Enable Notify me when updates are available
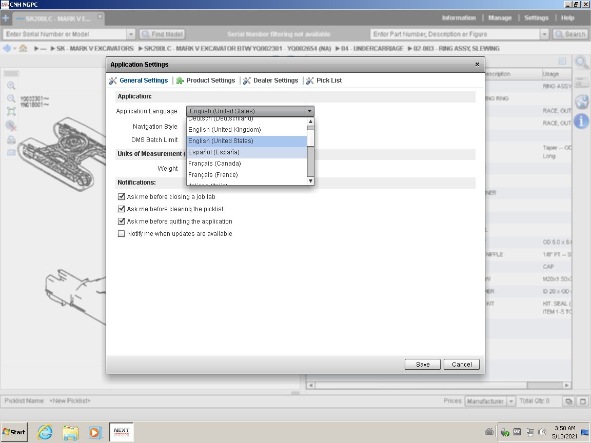 pos(122,234)
